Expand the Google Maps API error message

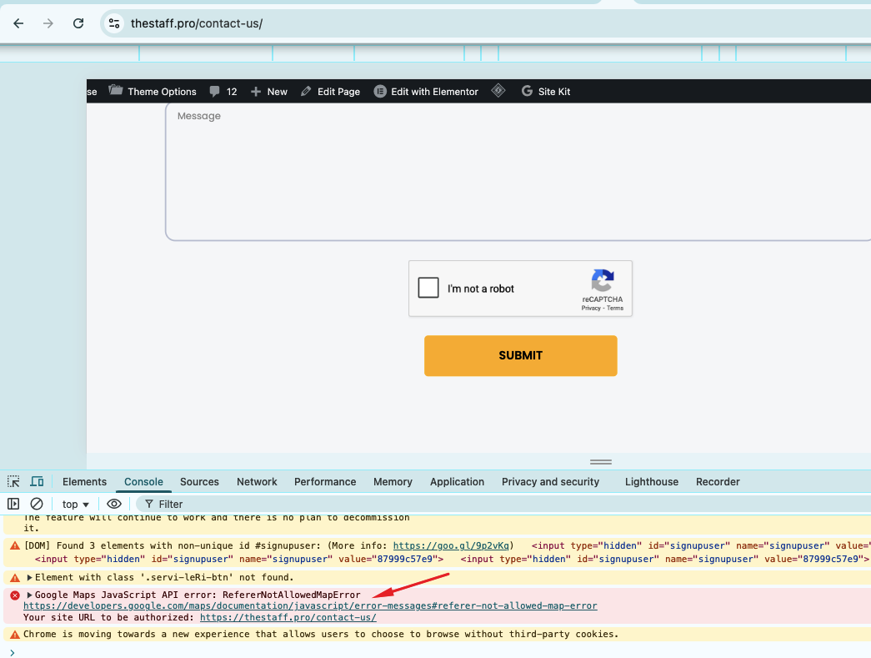[x=29, y=595]
